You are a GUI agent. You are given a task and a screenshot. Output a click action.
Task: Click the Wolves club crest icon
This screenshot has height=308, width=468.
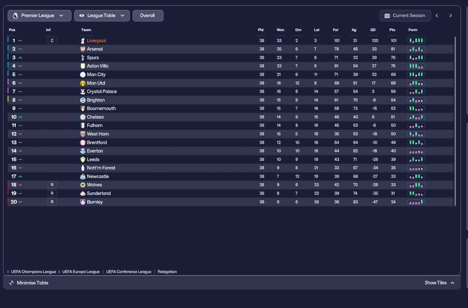[x=83, y=185]
